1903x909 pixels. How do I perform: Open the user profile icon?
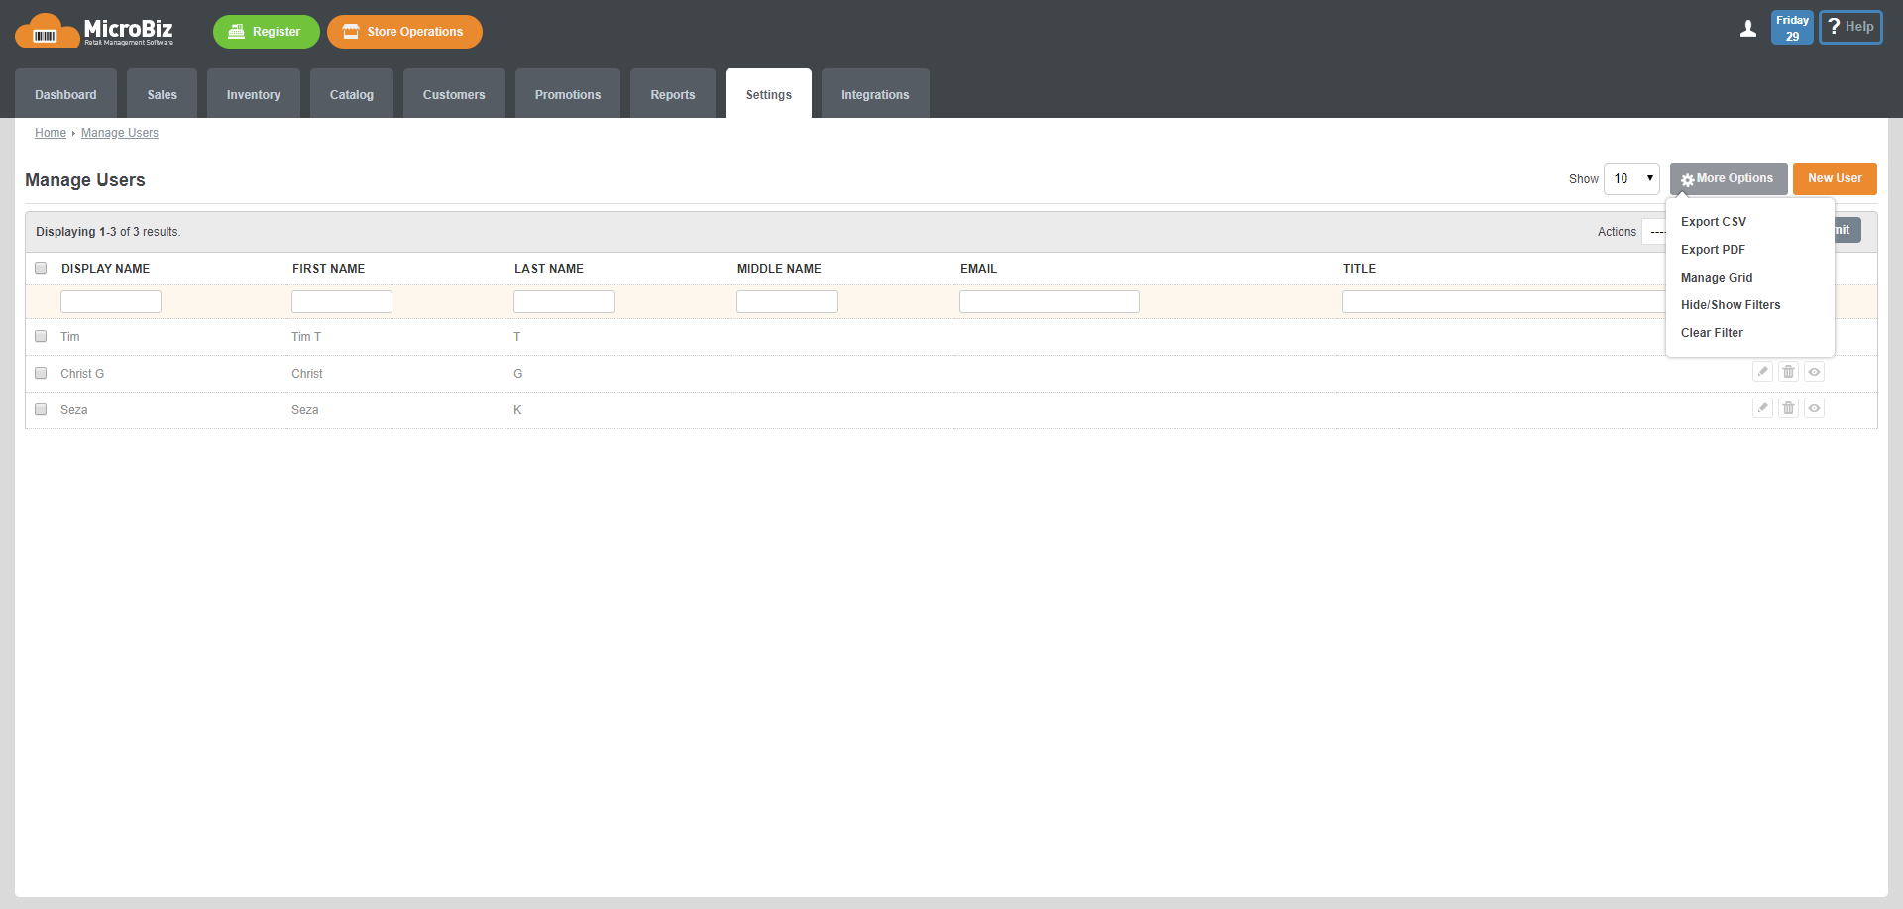1748,29
